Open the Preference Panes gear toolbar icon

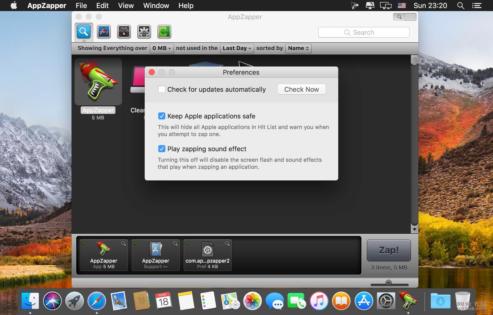coord(144,32)
